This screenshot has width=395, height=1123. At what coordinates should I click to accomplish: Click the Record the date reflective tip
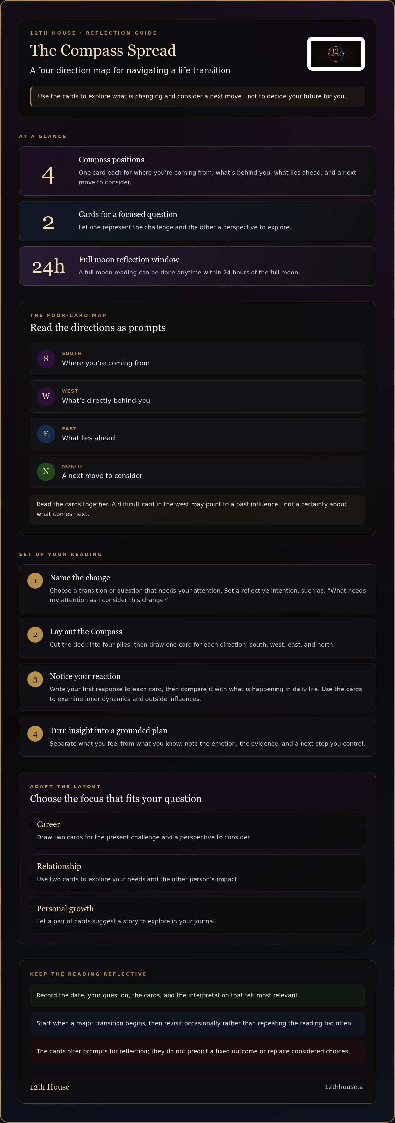pos(197,995)
